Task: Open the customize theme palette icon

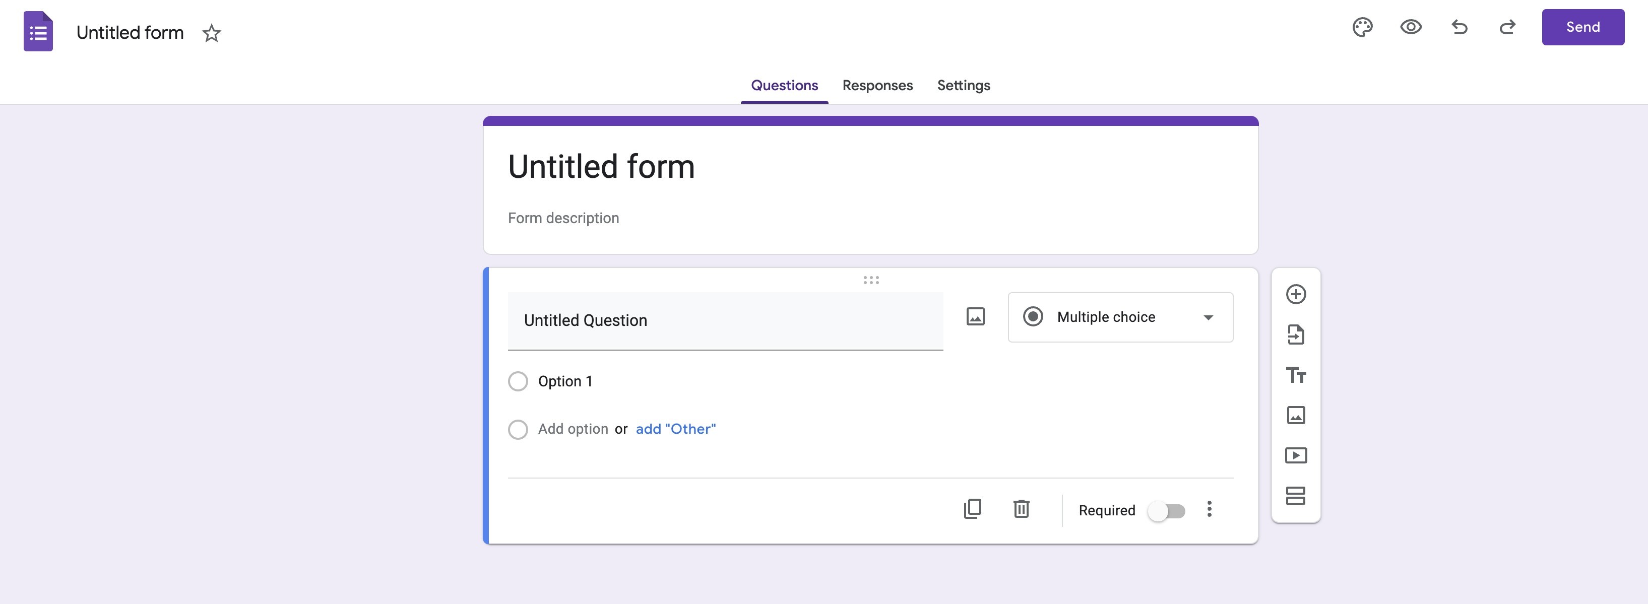Action: pyautogui.click(x=1362, y=28)
